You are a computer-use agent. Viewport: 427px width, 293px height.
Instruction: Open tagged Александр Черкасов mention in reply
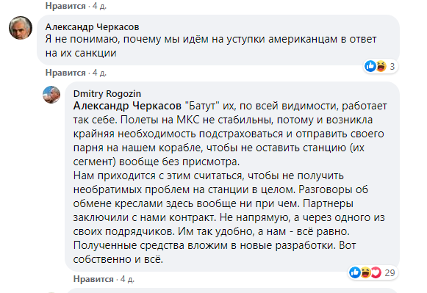127,106
